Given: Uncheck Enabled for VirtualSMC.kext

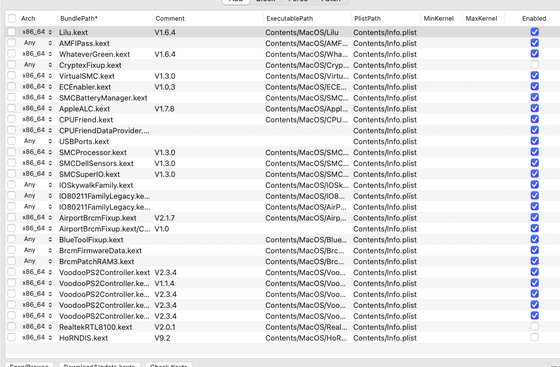Looking at the screenshot, I should [534, 76].
